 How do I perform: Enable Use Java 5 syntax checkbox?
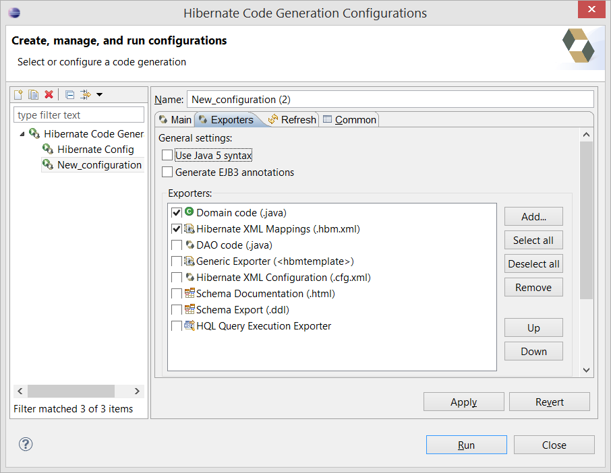tap(167, 155)
